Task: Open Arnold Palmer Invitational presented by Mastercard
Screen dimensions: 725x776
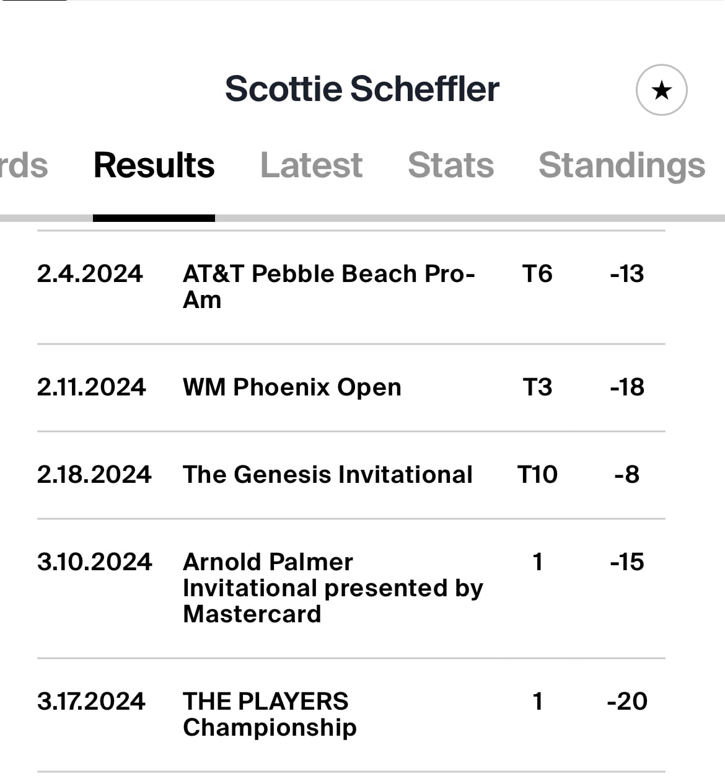Action: pyautogui.click(x=351, y=588)
